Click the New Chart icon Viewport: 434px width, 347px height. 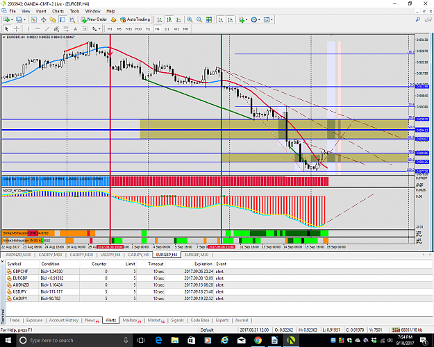tap(6, 19)
